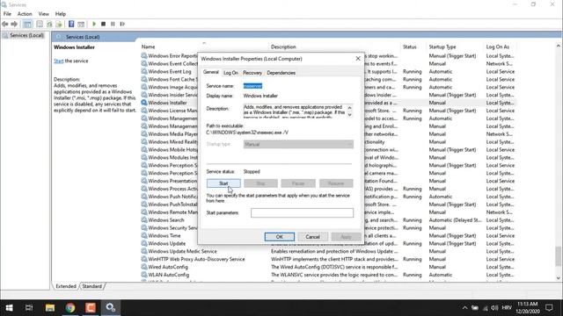The height and width of the screenshot is (316, 563).
Task: Click the services list scrollbar thumb
Action: click(x=558, y=256)
